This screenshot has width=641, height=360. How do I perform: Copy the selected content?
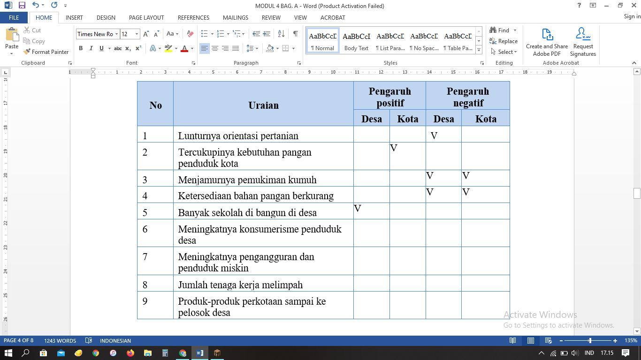34,41
